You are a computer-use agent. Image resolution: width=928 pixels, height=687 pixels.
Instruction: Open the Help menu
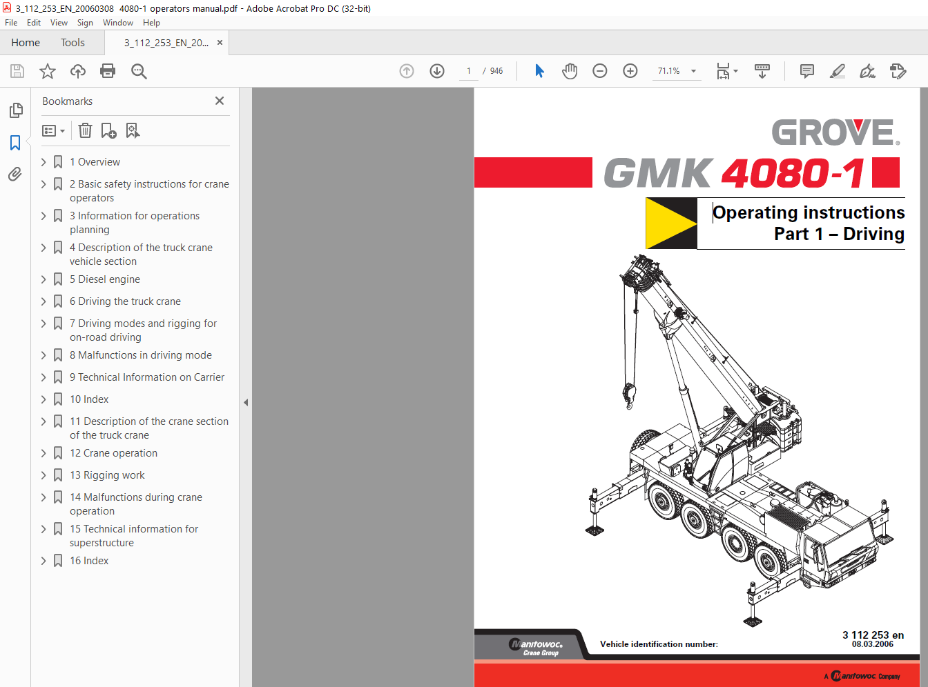151,23
